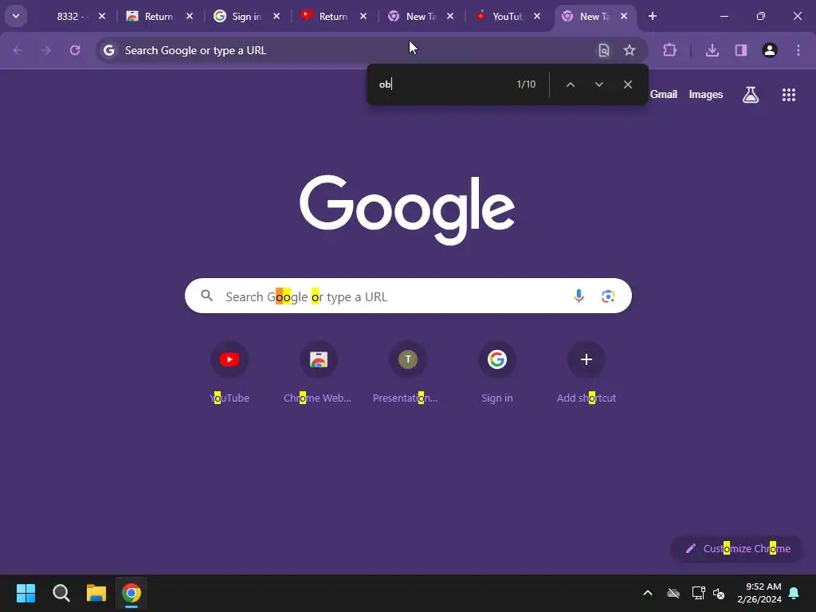Open the Downloads icon
The width and height of the screenshot is (816, 612).
pos(712,50)
